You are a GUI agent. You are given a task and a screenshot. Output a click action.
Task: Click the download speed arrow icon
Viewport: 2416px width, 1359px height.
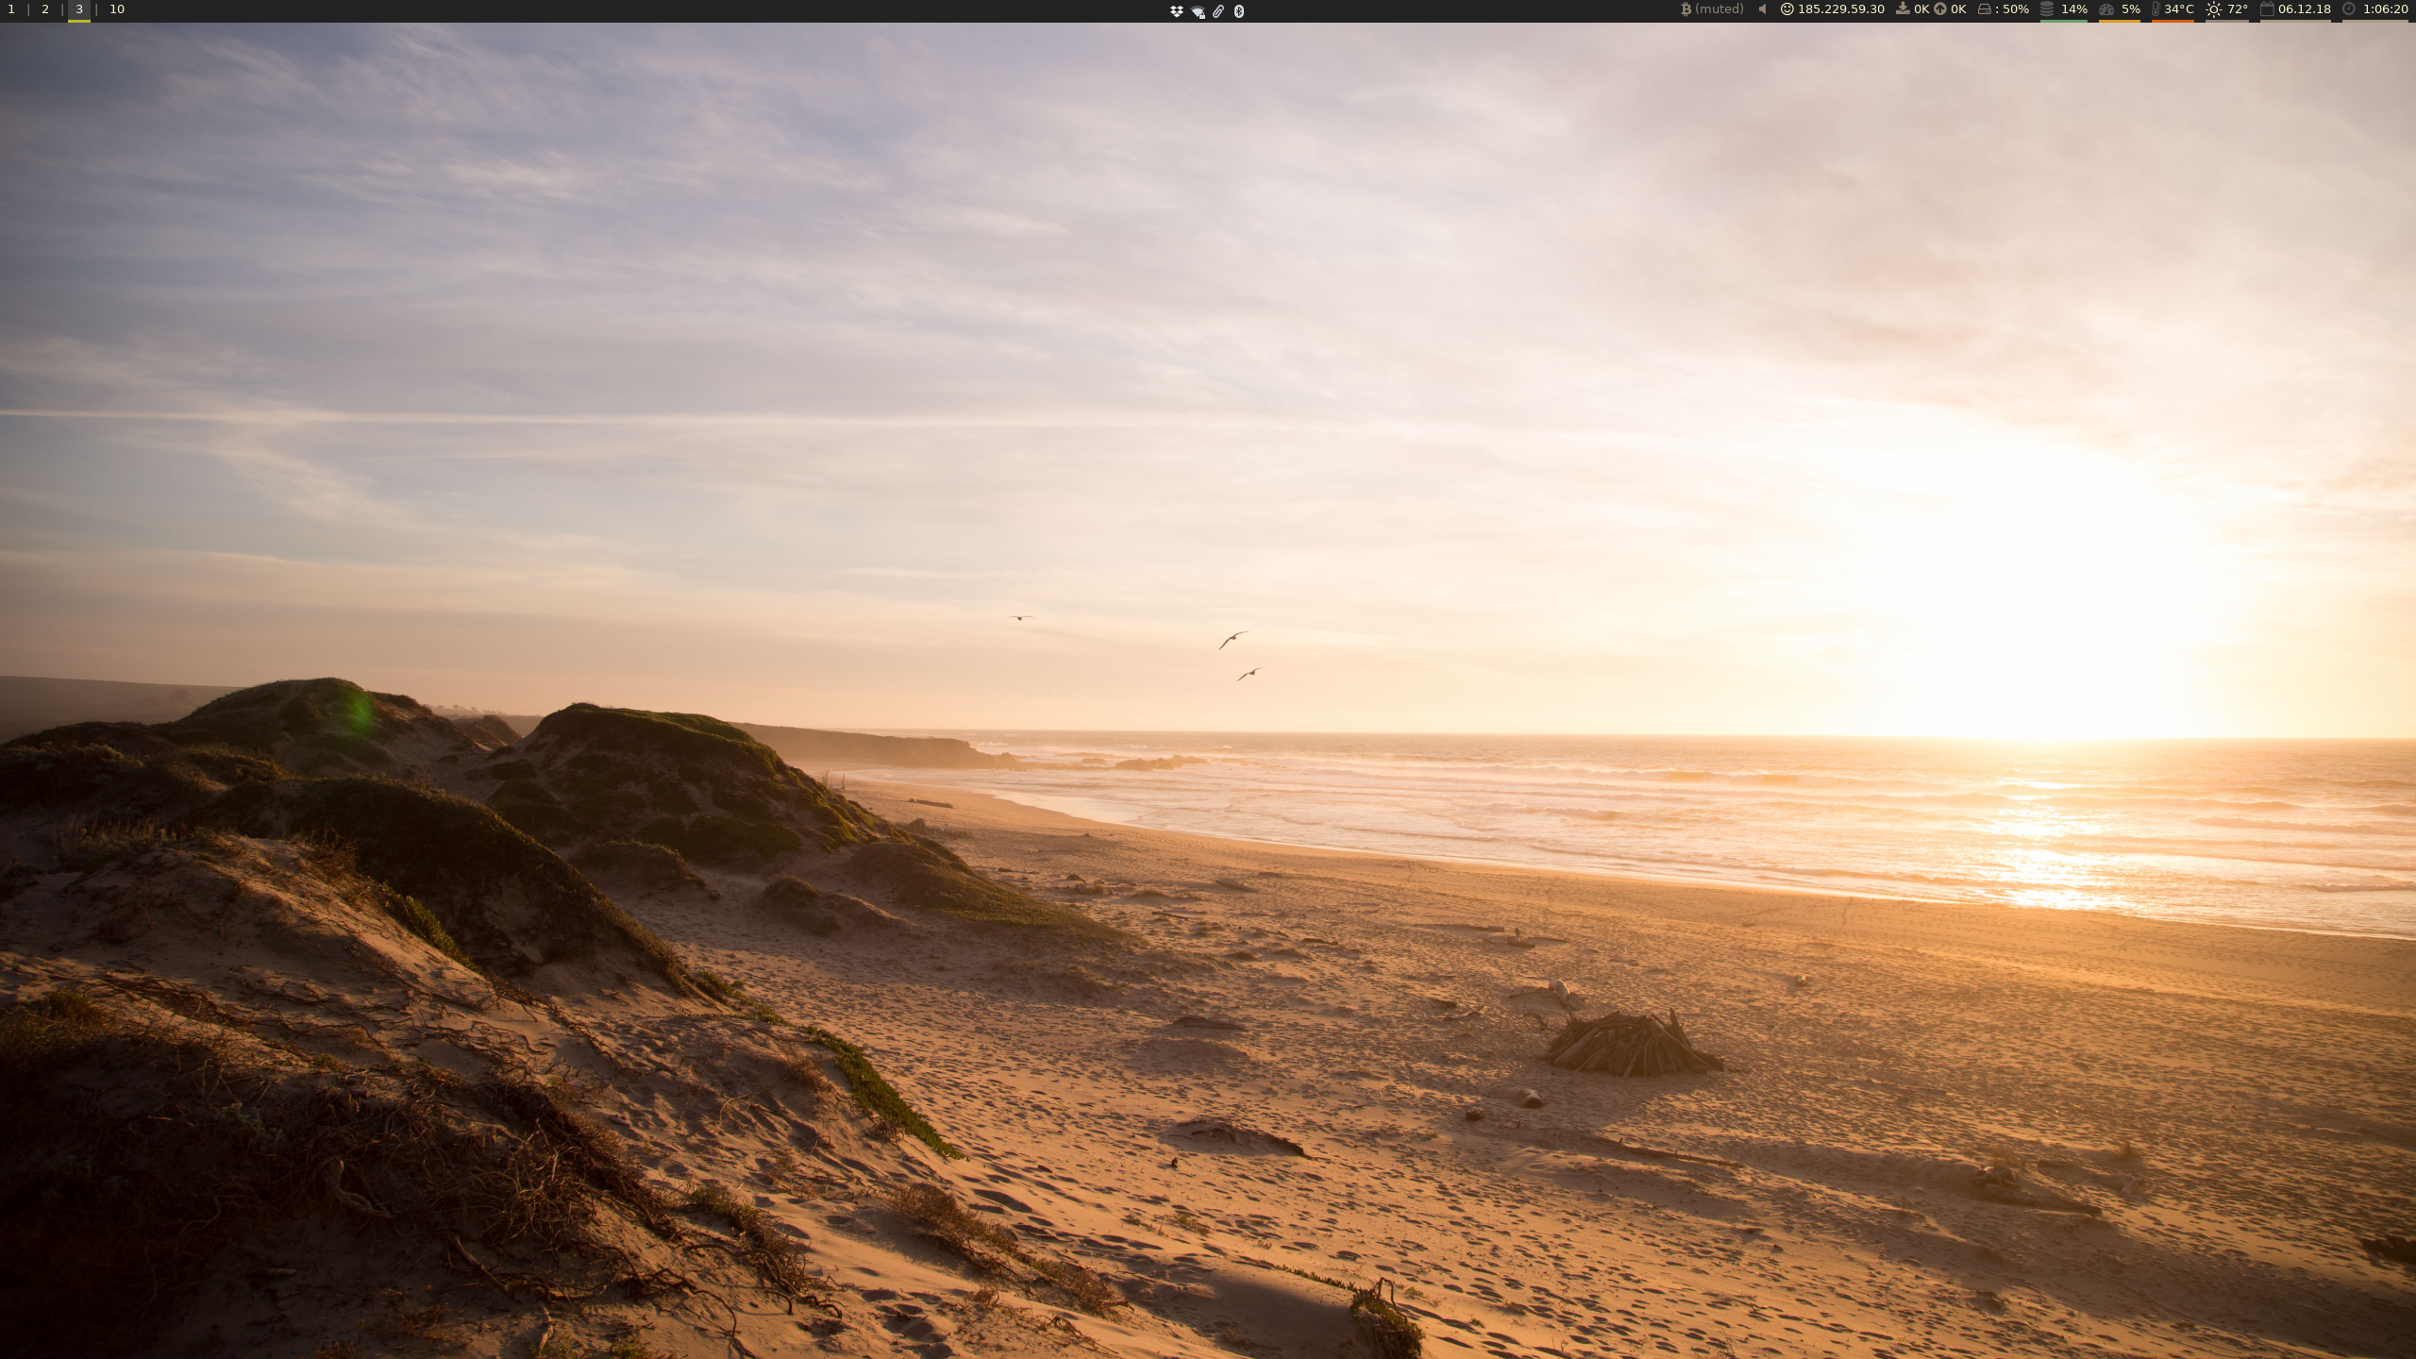pos(1903,9)
